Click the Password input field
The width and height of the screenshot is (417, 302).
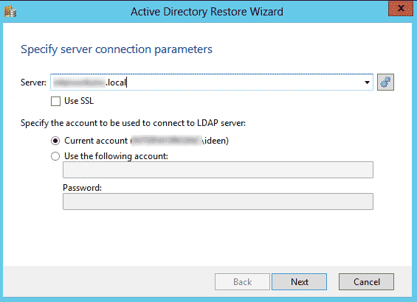point(218,201)
